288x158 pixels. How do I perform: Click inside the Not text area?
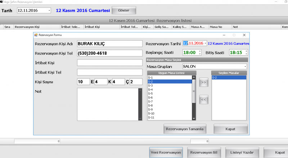[x=108, y=104]
